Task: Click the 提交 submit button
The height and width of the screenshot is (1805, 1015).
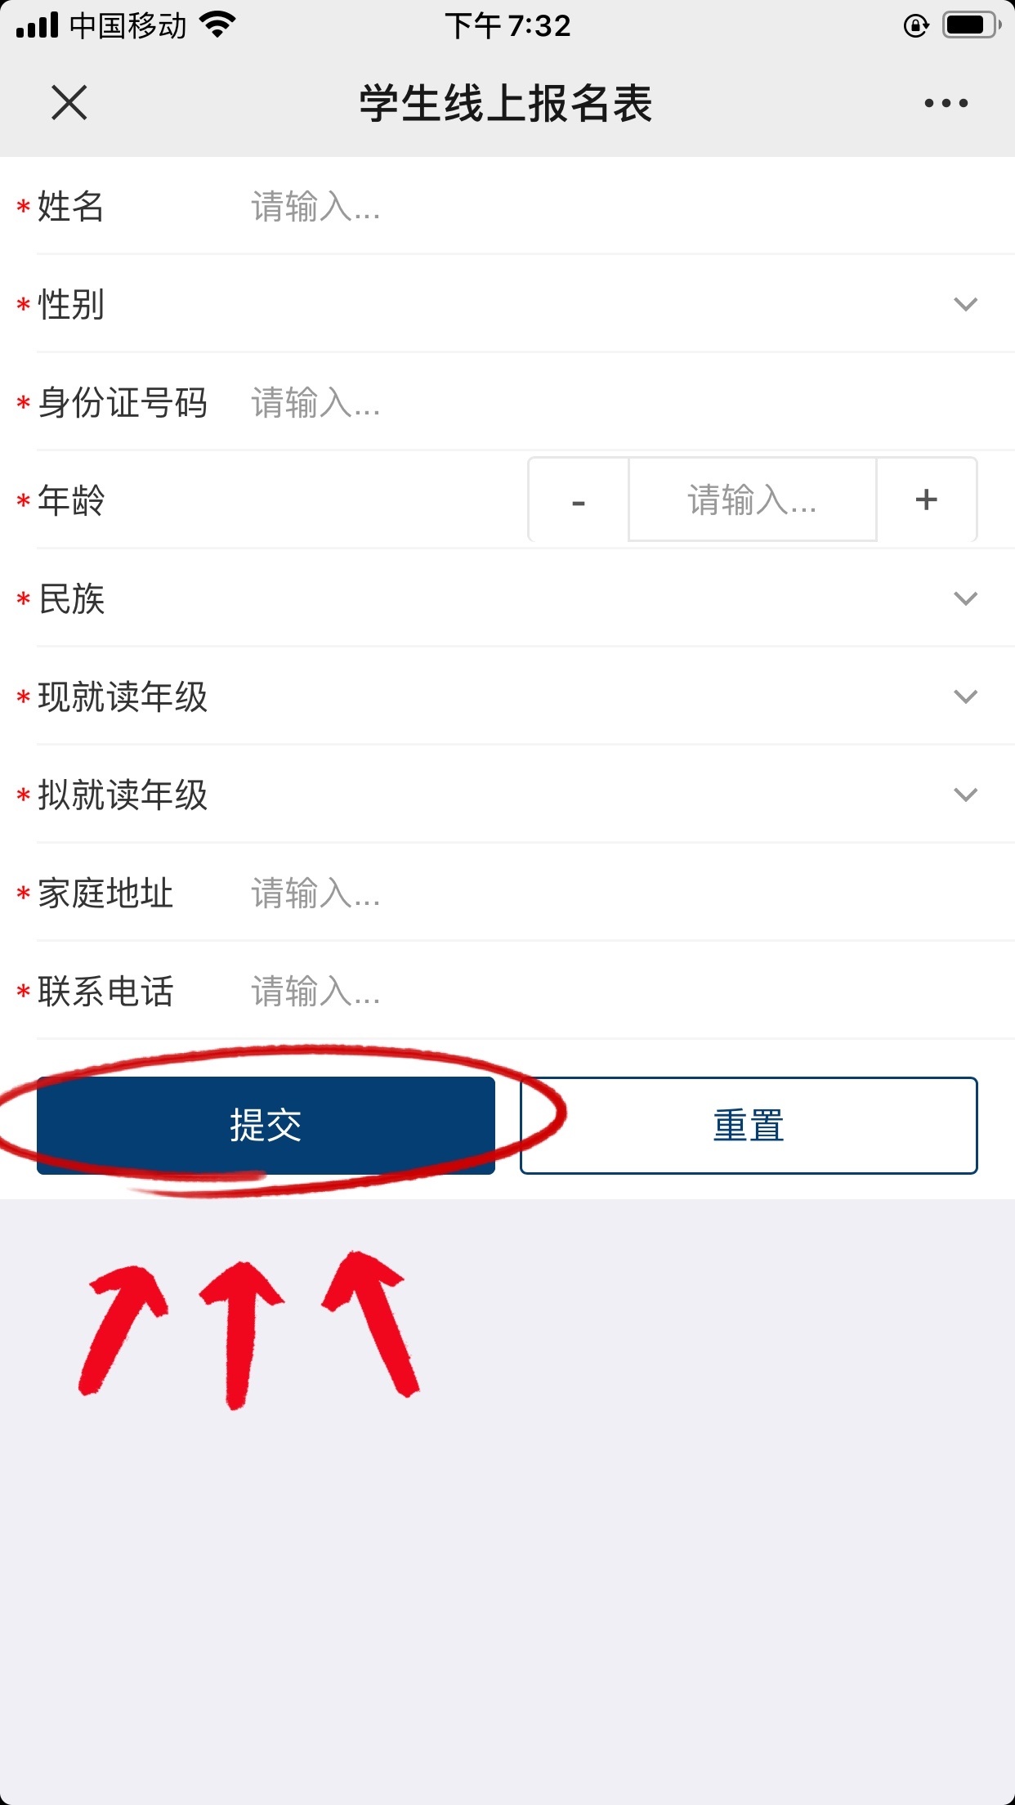Action: [266, 1126]
